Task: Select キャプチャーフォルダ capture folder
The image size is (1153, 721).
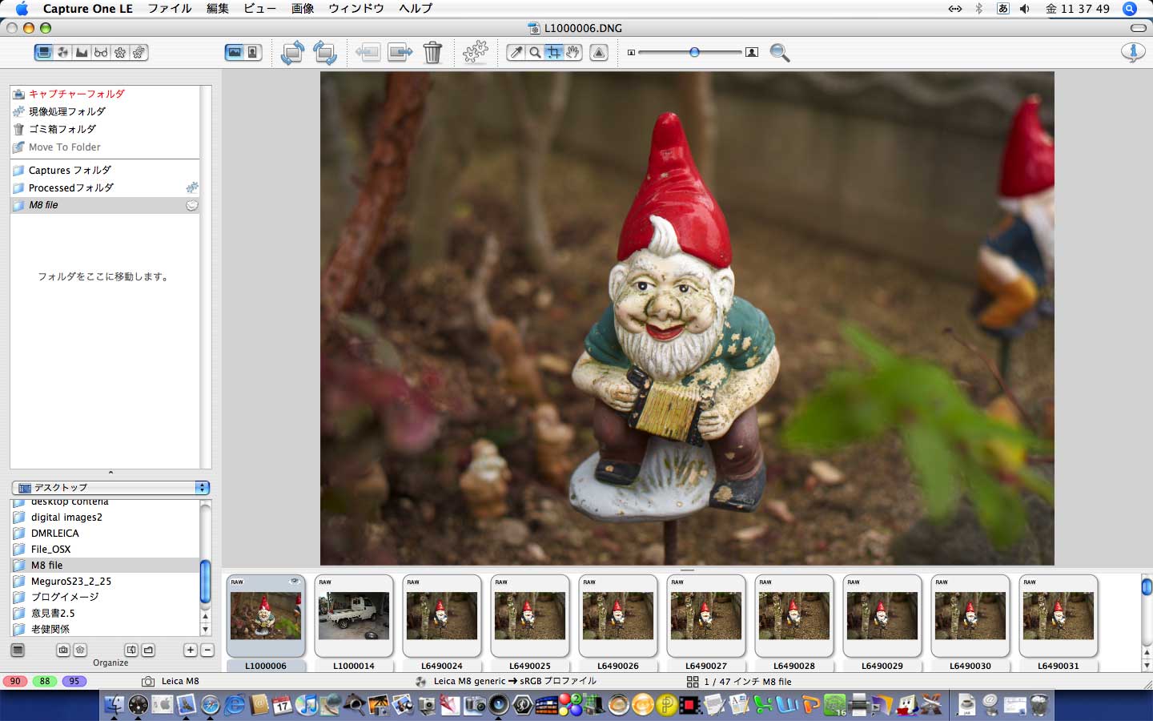Action: tap(105, 94)
